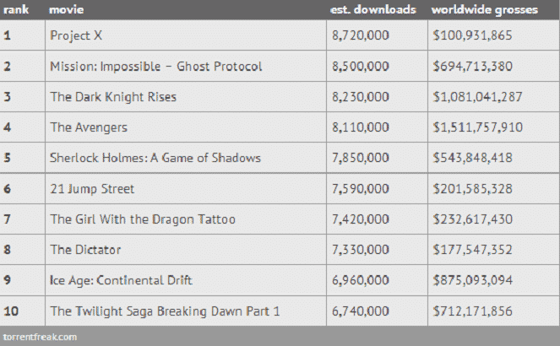560x346 pixels.
Task: Select the 7,590,000 downloads cell
Action: 361,189
